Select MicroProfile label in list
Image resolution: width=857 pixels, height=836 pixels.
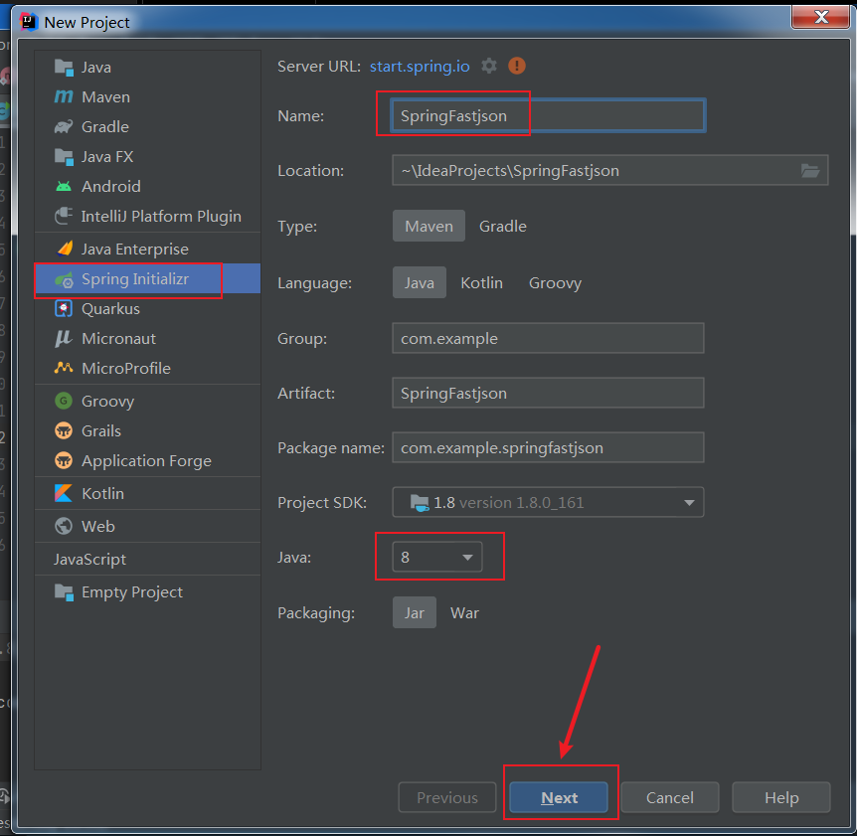click(125, 368)
